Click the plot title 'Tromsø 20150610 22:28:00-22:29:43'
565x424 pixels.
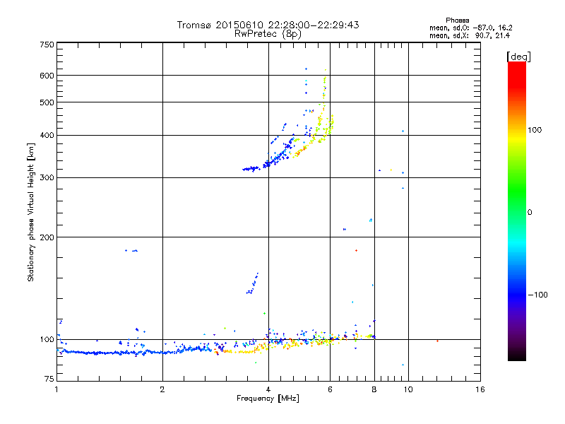point(268,25)
